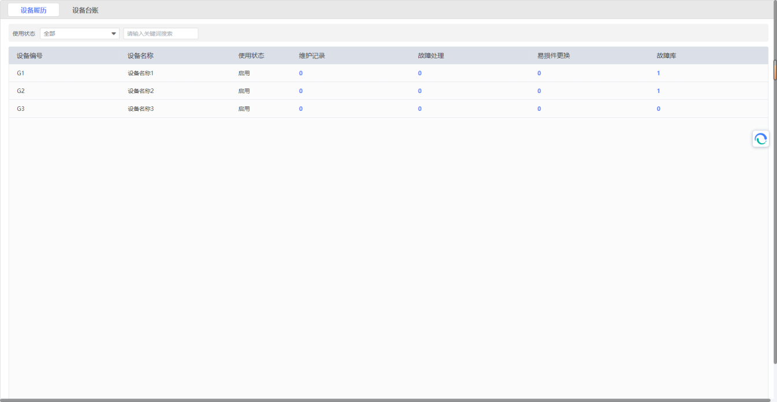Screen dimensions: 777x402
Task: Open G3's 故障库 count link
Action: click(659, 109)
